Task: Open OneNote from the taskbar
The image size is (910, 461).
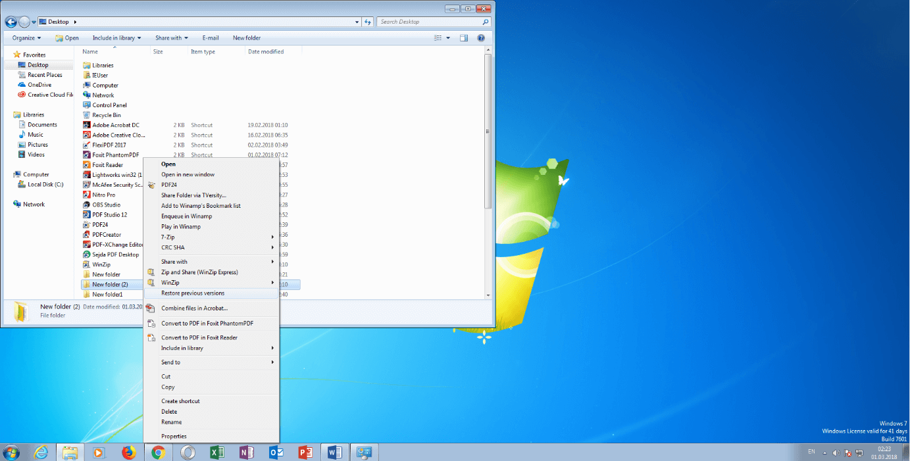Action: 246,452
